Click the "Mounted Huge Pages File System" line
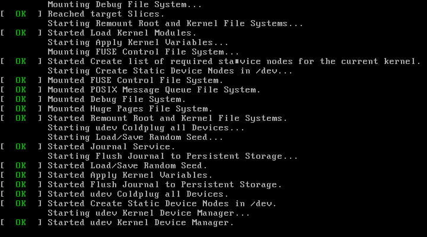 coord(129,109)
